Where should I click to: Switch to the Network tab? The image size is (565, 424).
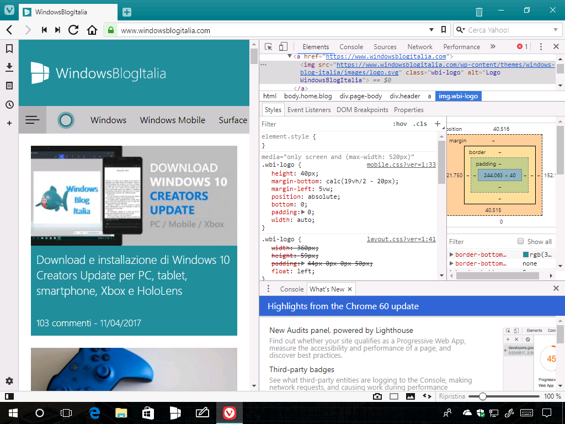point(420,47)
